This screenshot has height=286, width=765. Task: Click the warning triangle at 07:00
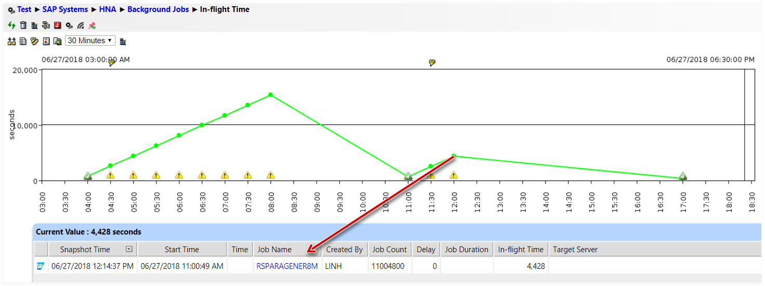click(225, 176)
